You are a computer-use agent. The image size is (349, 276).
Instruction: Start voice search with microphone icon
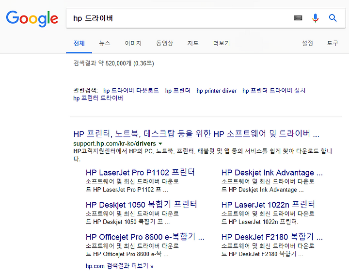coord(315,18)
